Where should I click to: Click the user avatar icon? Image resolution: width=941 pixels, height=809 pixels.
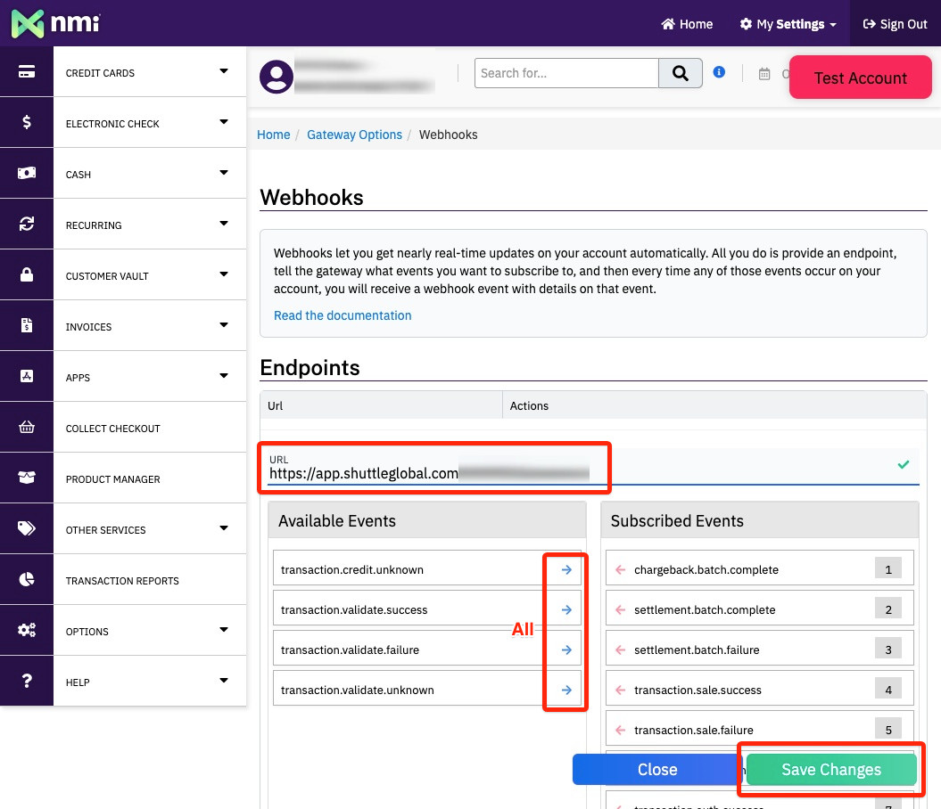click(x=277, y=76)
